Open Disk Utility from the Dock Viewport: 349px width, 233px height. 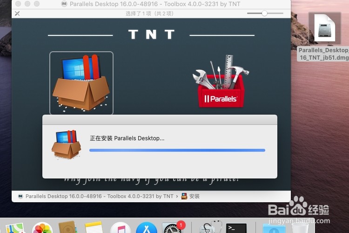(210, 227)
